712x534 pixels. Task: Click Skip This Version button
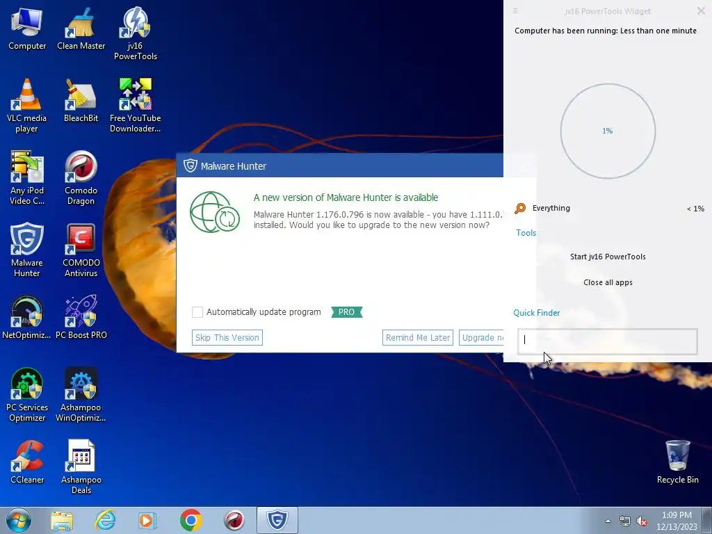(x=227, y=337)
